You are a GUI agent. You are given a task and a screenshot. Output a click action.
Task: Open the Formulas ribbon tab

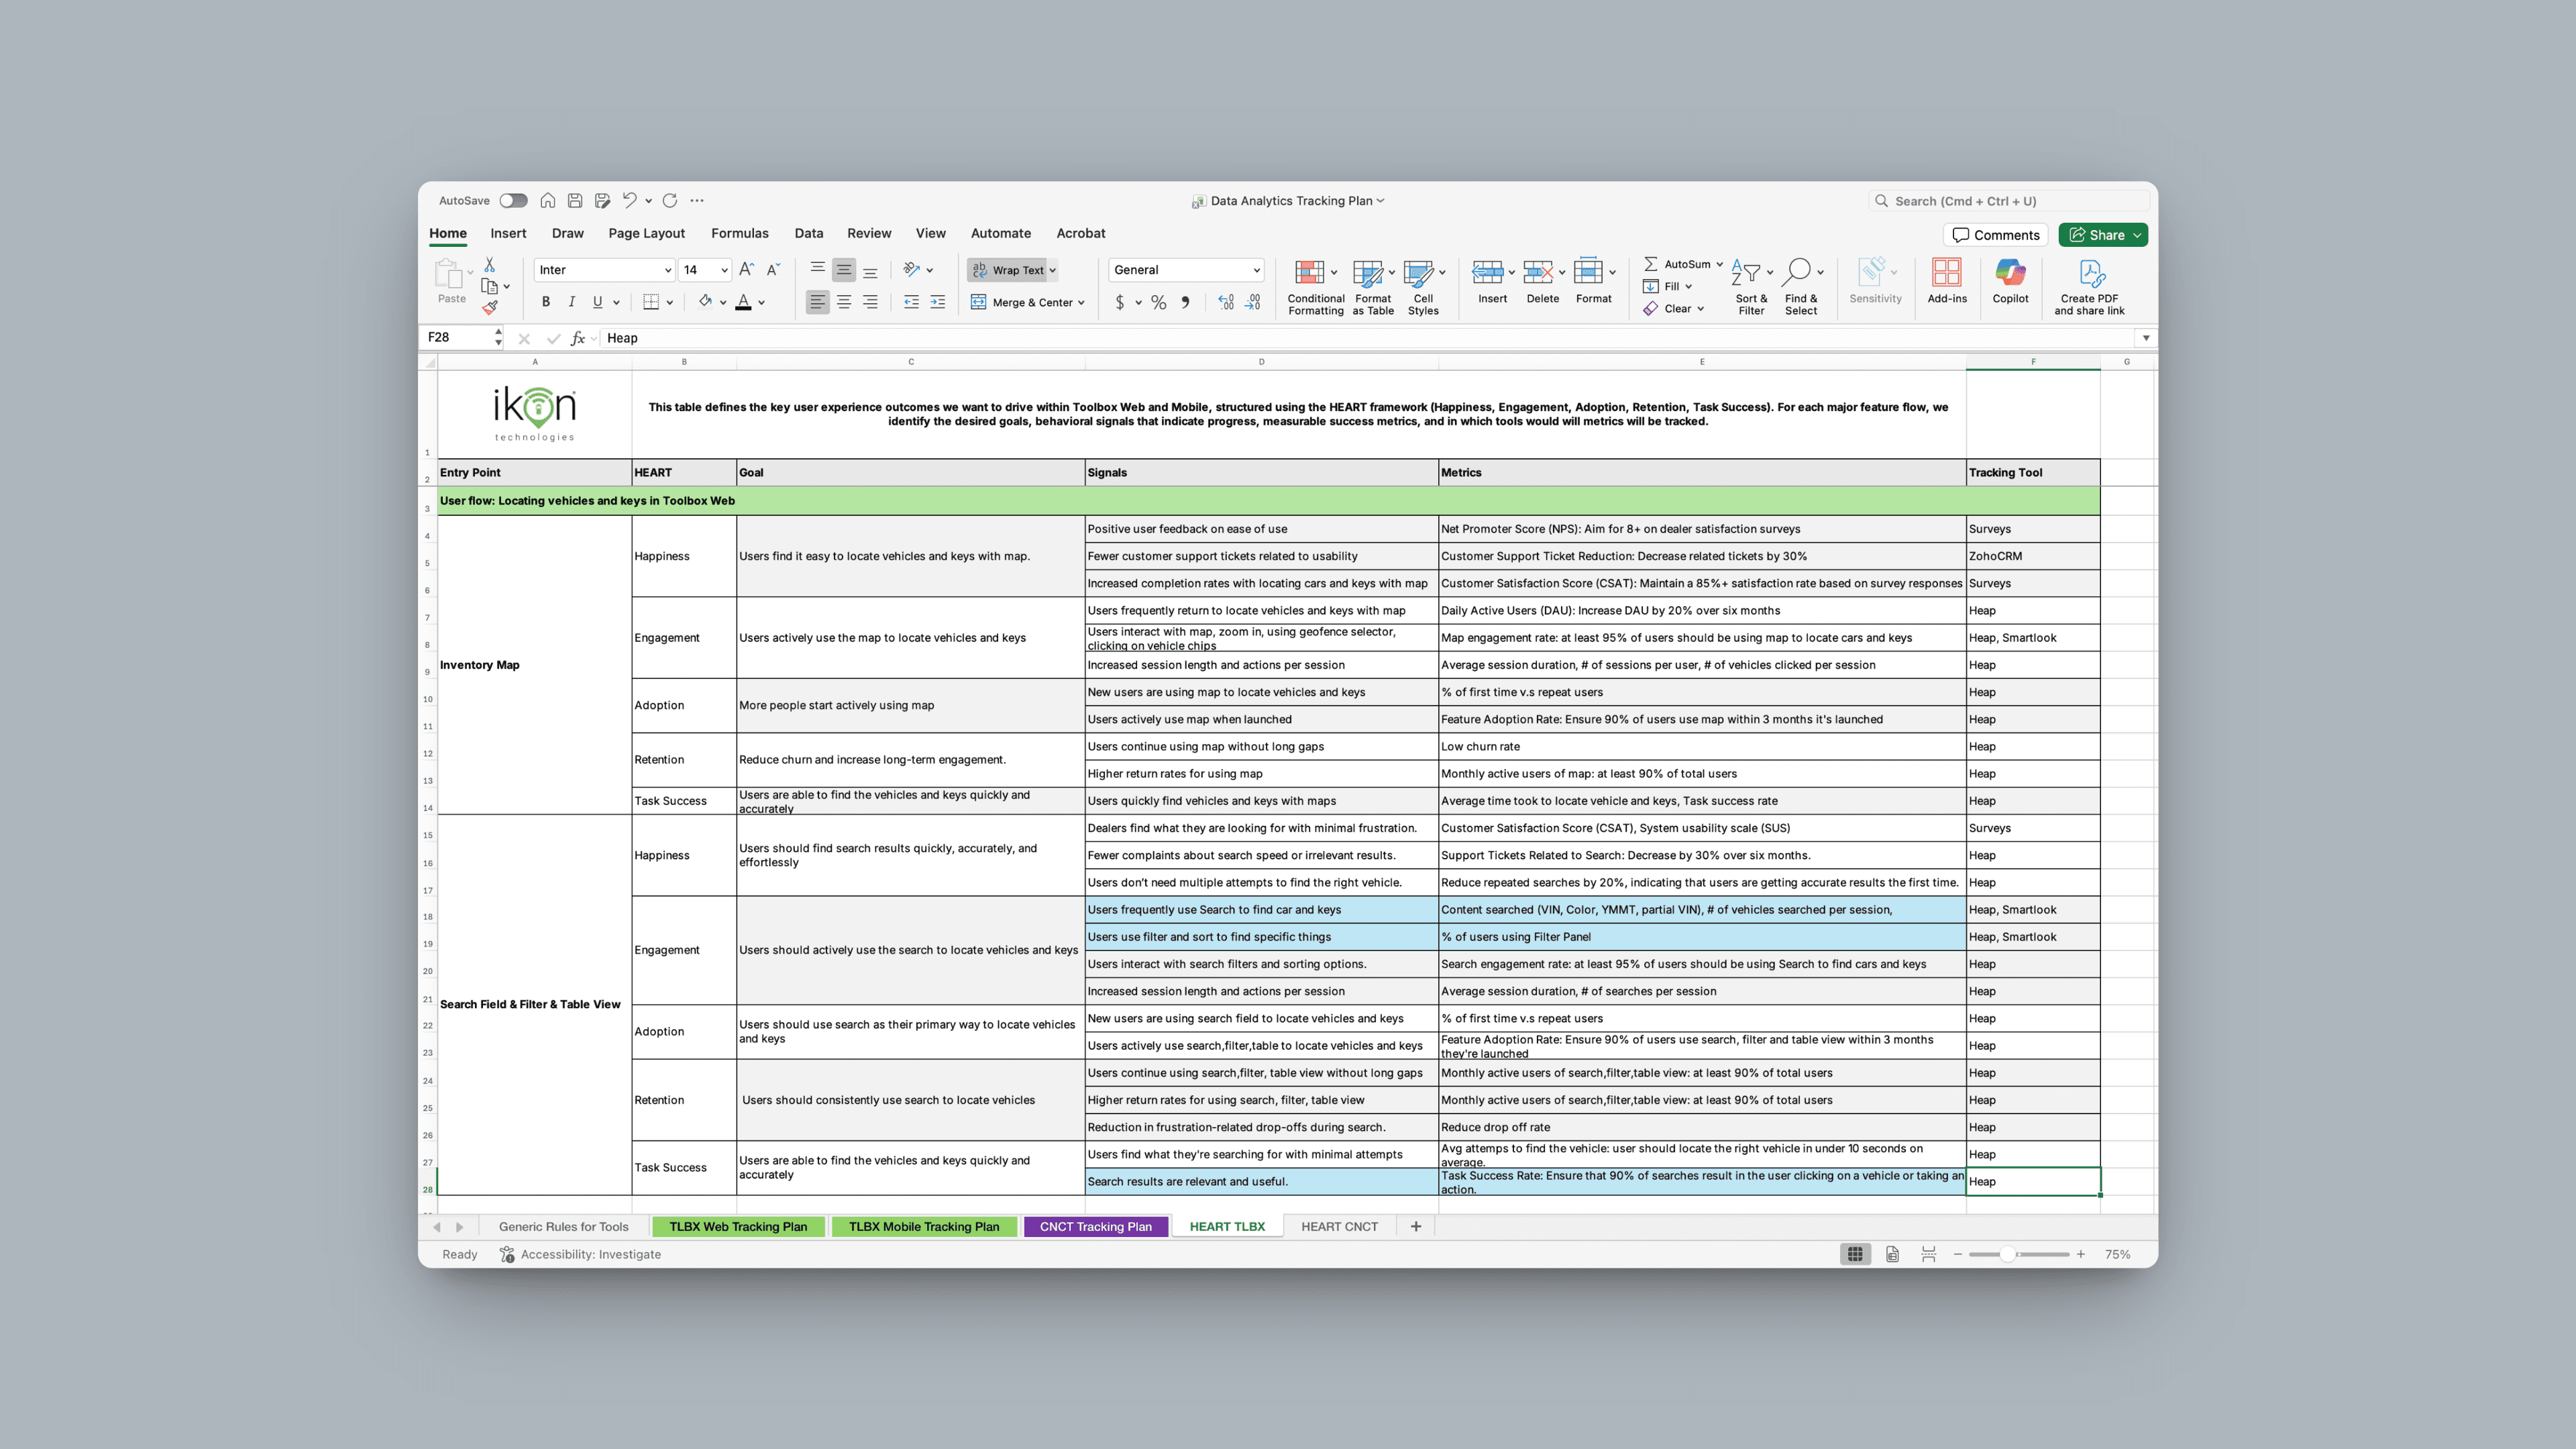739,233
